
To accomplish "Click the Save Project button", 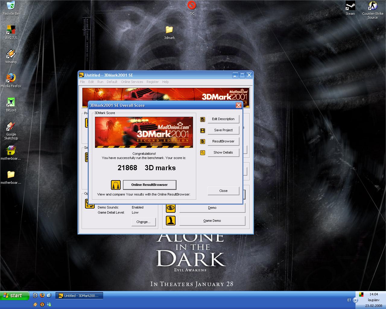I will click(223, 130).
